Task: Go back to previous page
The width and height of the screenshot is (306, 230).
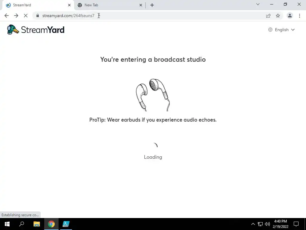Action: 7,16
